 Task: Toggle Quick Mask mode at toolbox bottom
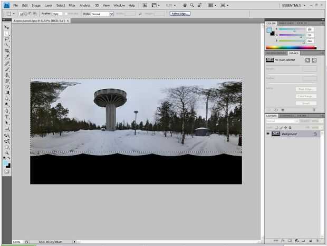(x=7, y=172)
